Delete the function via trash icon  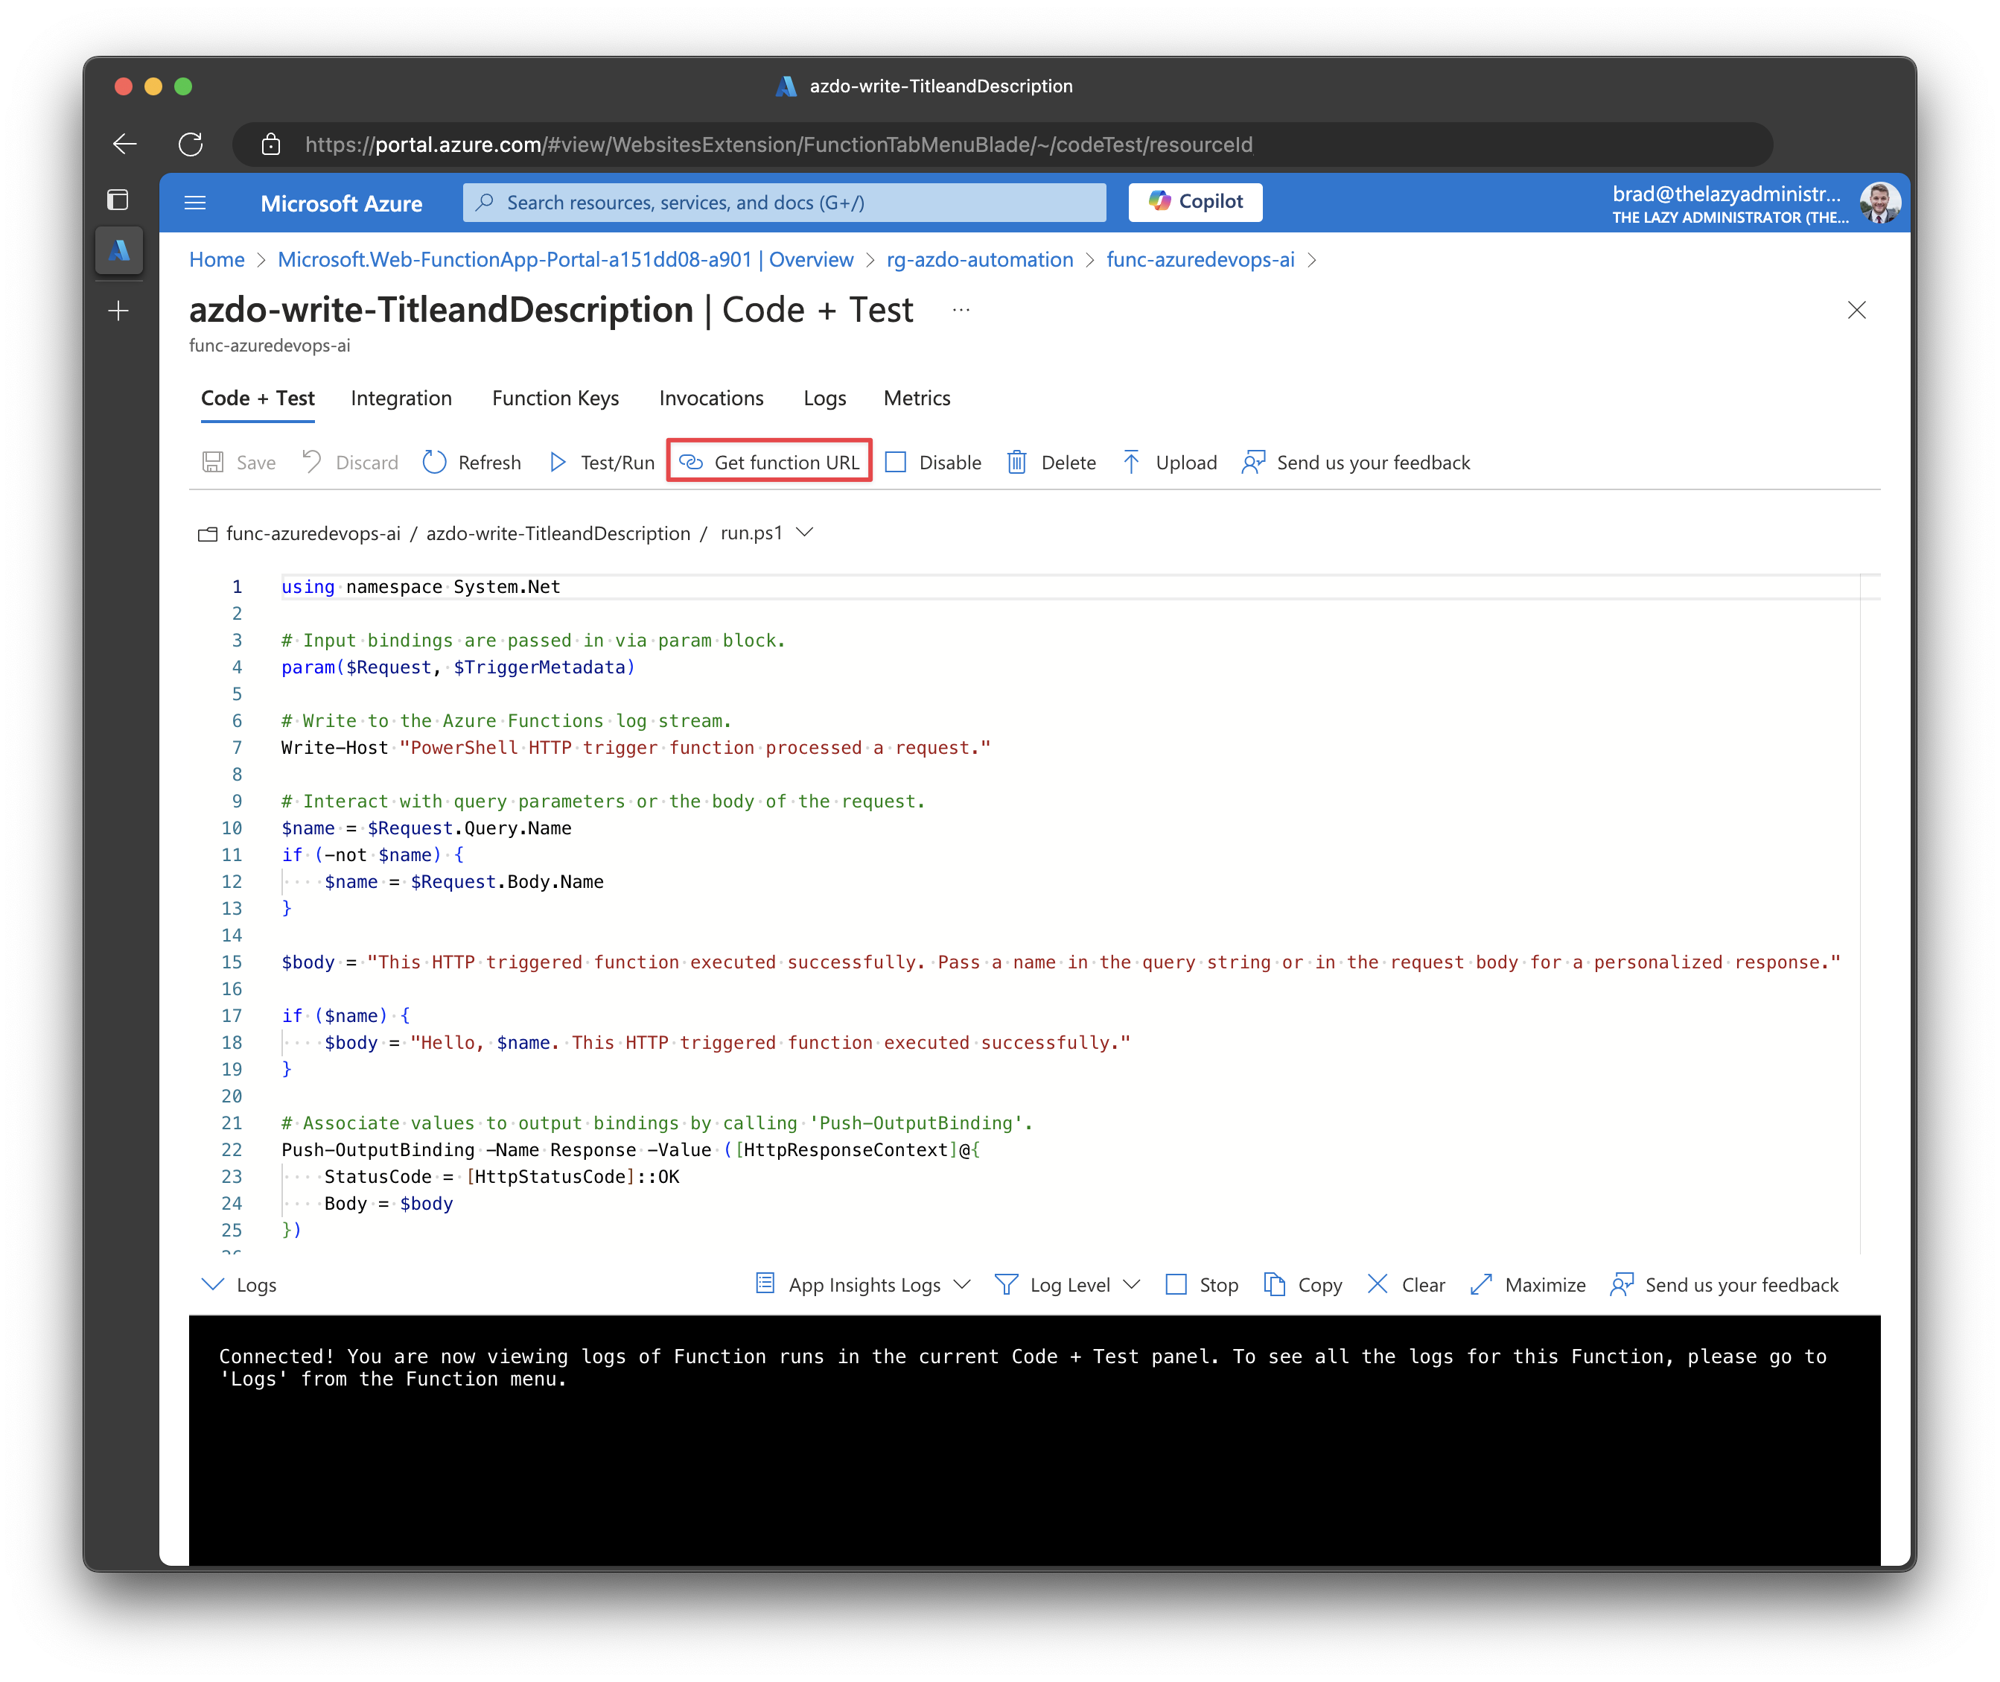1051,463
